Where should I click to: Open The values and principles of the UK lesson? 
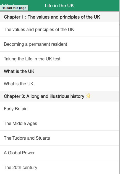tap(59, 29)
